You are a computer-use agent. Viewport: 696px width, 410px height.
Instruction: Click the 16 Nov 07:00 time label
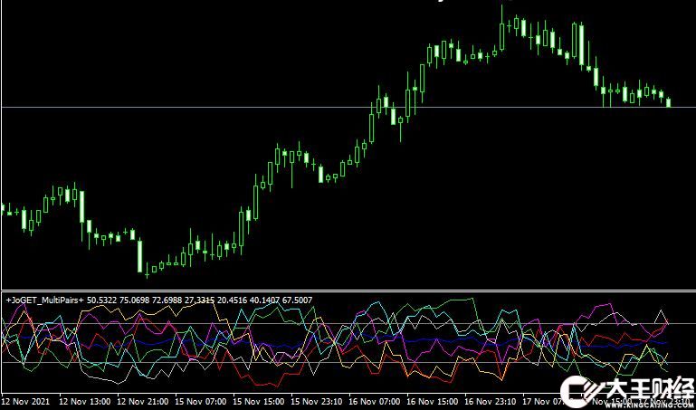pyautogui.click(x=375, y=402)
